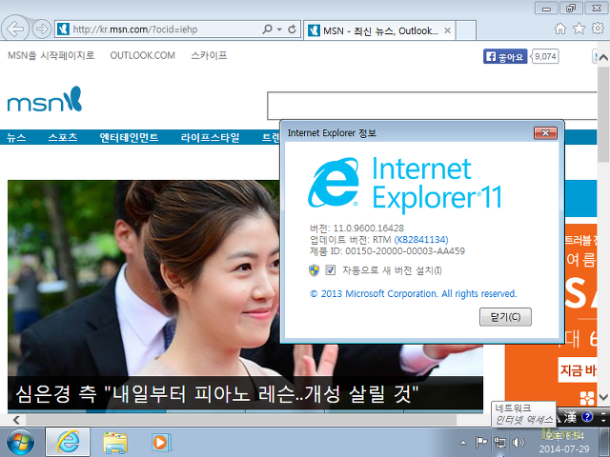Click the browser Forward arrow button
Screen dimensions: 610x457
[42, 29]
